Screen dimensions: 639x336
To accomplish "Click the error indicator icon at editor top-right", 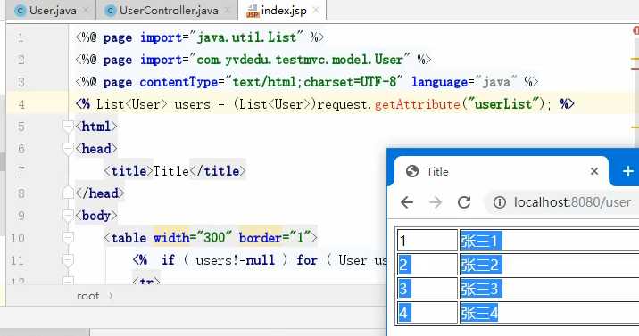I will (635, 30).
